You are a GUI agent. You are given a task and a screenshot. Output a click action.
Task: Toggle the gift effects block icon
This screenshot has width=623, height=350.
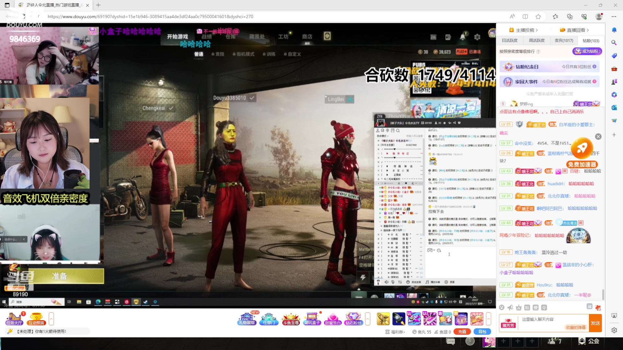click(598, 308)
